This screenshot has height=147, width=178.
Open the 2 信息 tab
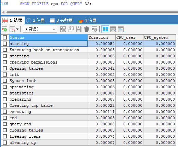click(x=36, y=21)
